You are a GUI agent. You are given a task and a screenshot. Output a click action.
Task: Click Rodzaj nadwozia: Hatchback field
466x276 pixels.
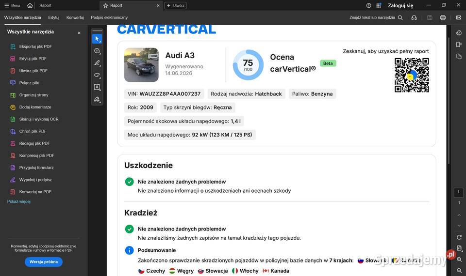click(x=247, y=94)
